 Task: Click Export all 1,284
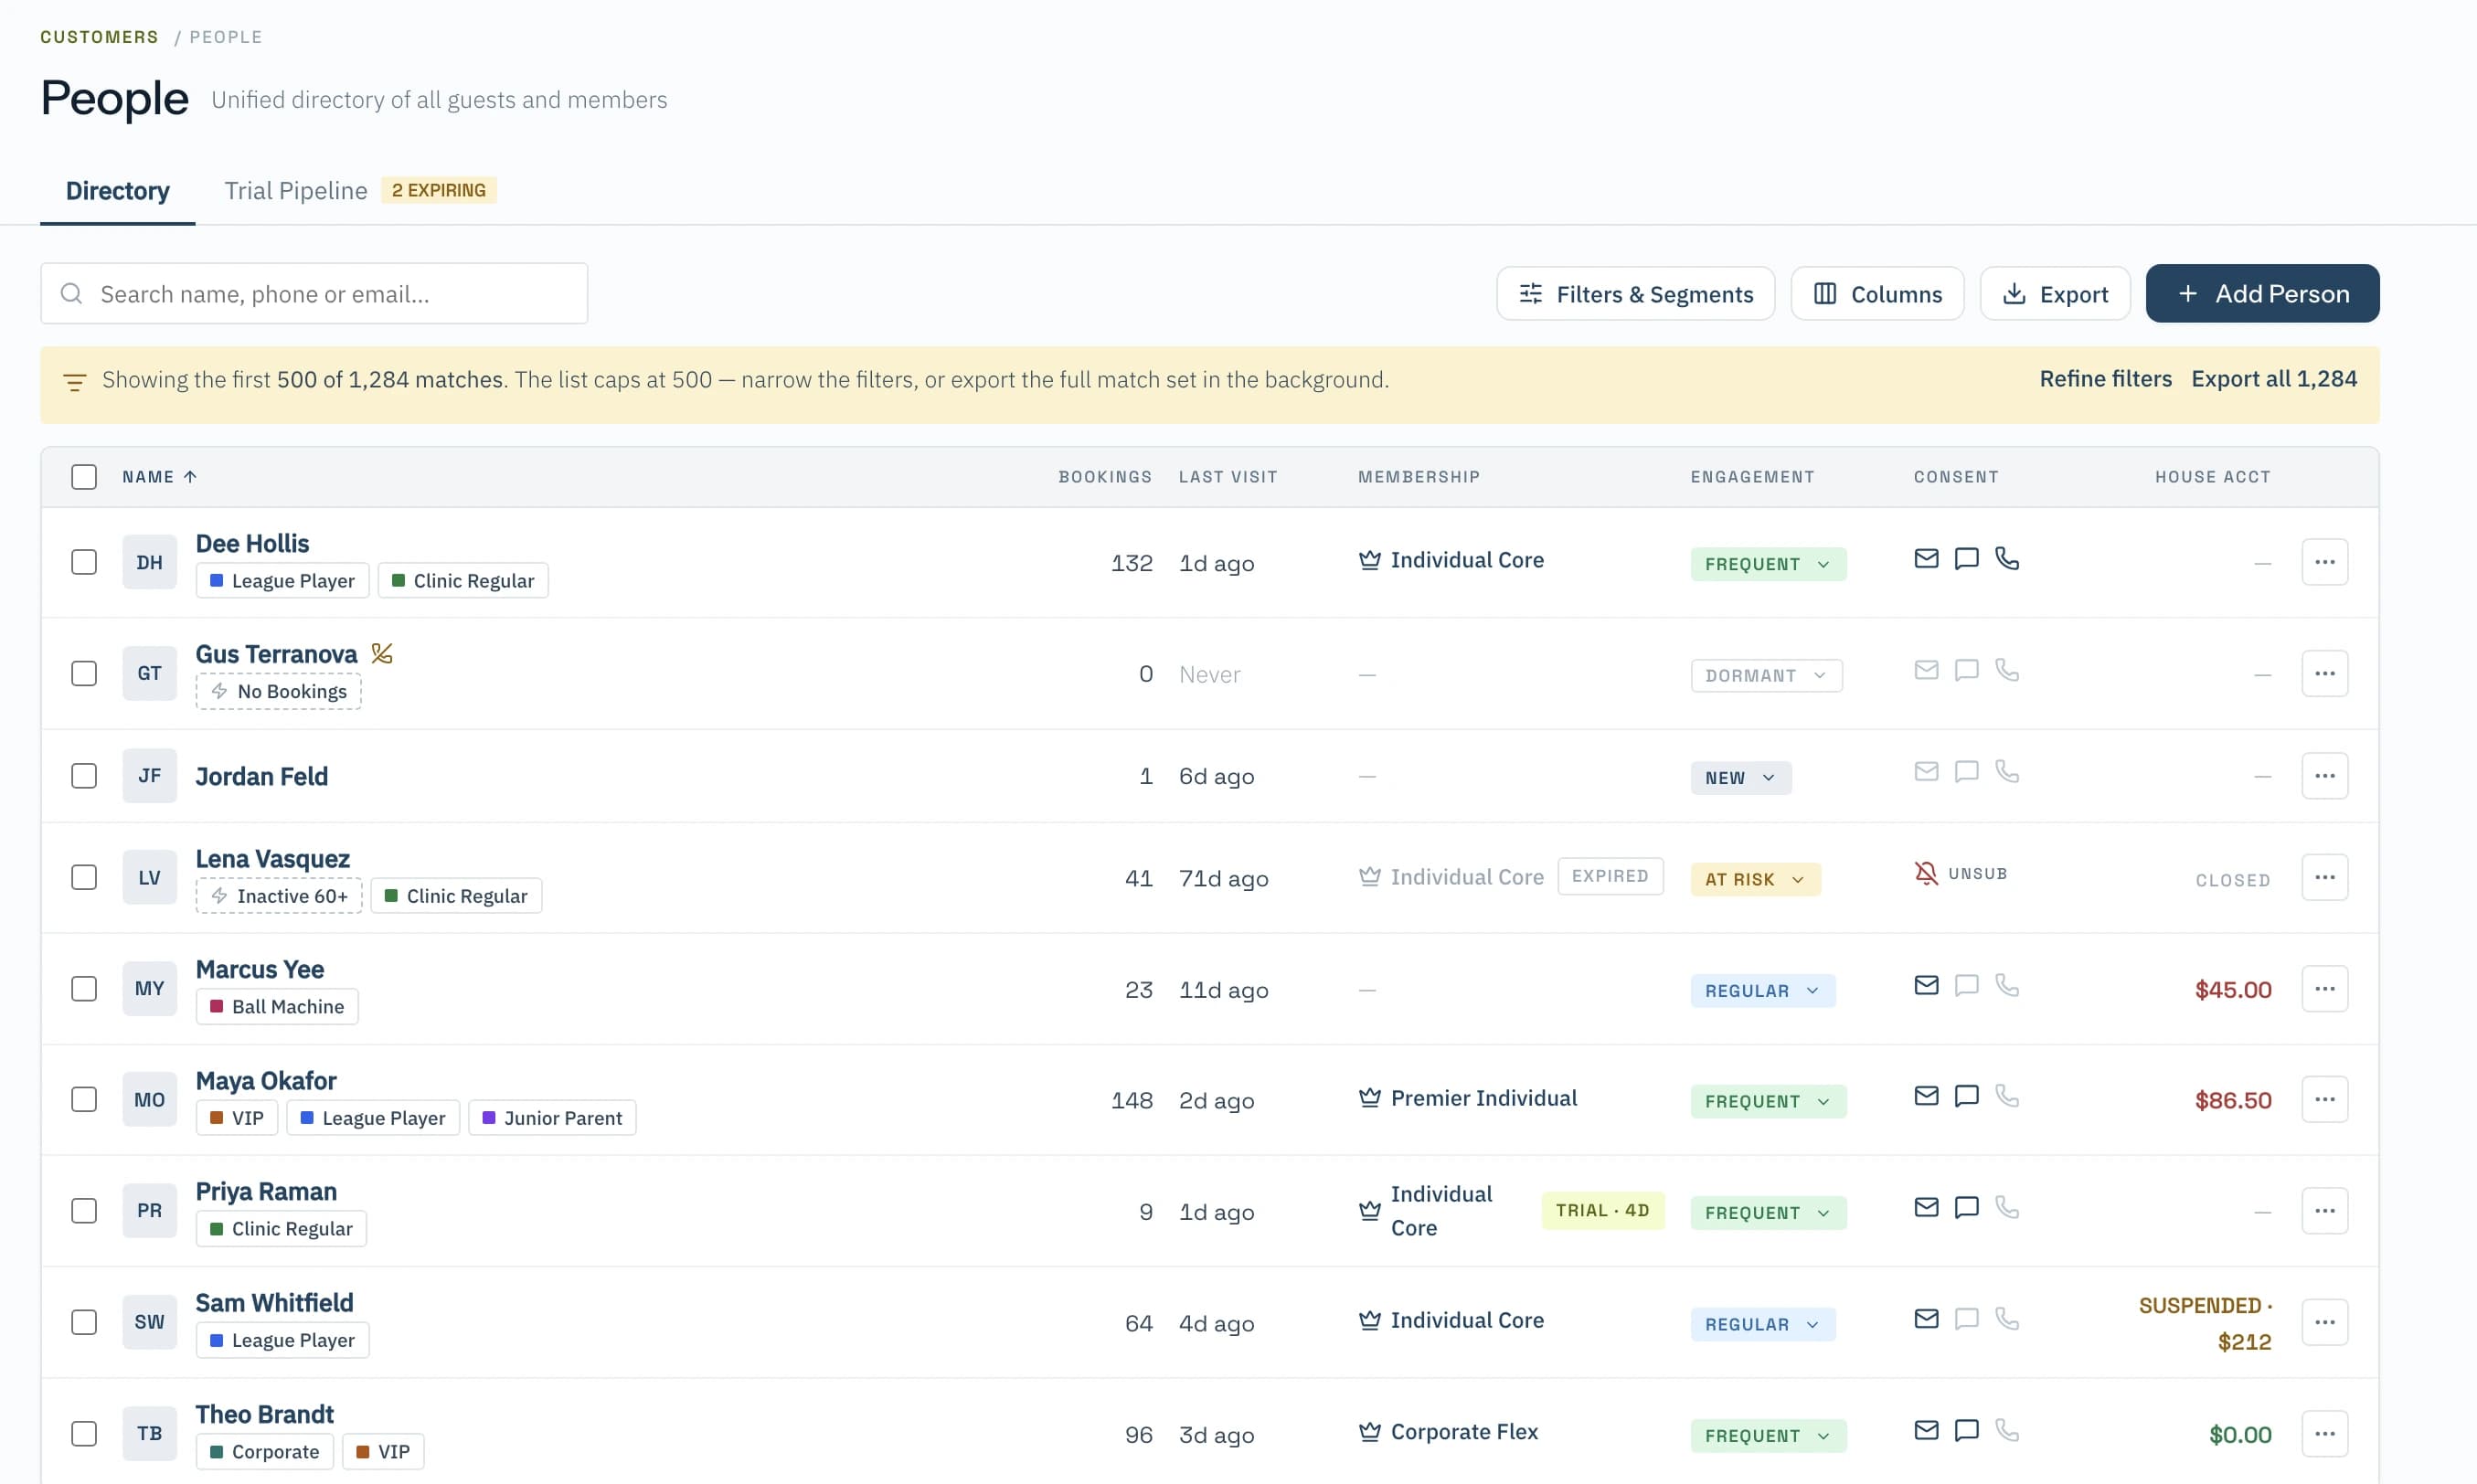click(x=2273, y=379)
